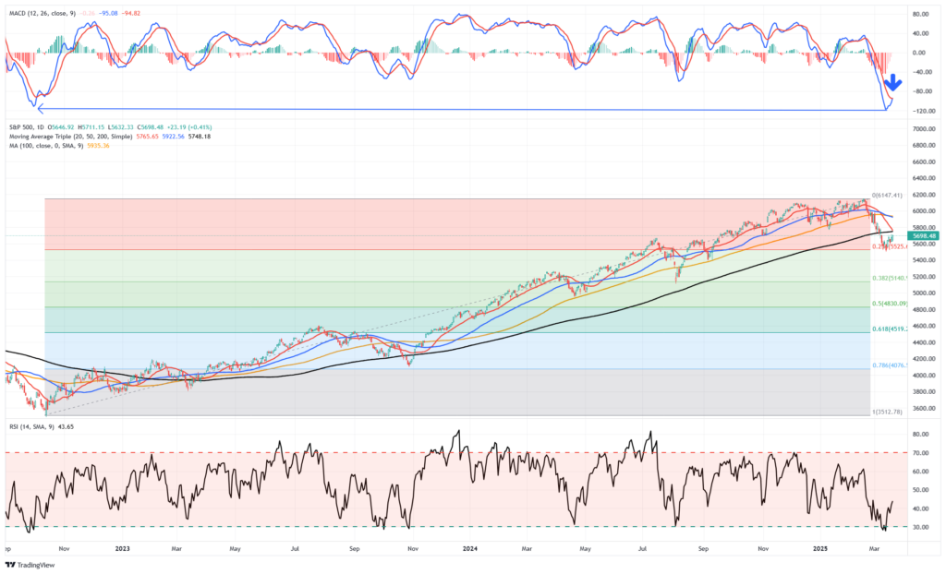946x574 pixels.
Task: Click the black 200-period value 5748.18
Action: [200, 137]
